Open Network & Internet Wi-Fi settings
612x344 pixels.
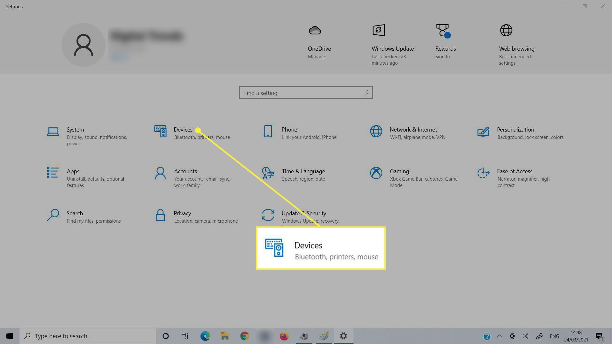413,133
